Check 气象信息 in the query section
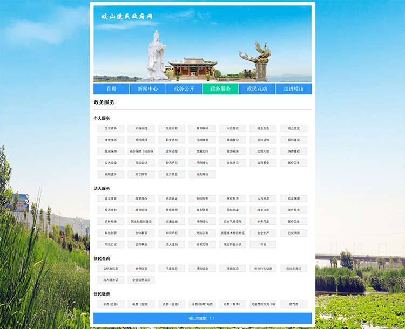Image resolution: width=405 pixels, height=329 pixels. tap(172, 268)
